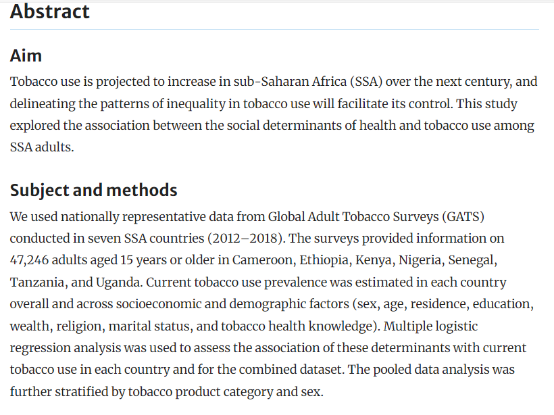Click the Aim section heading
The image size is (554, 415).
[26, 55]
